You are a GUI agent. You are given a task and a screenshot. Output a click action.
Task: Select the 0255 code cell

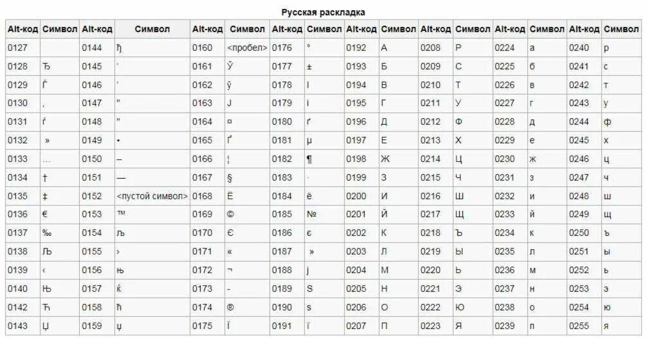point(579,326)
